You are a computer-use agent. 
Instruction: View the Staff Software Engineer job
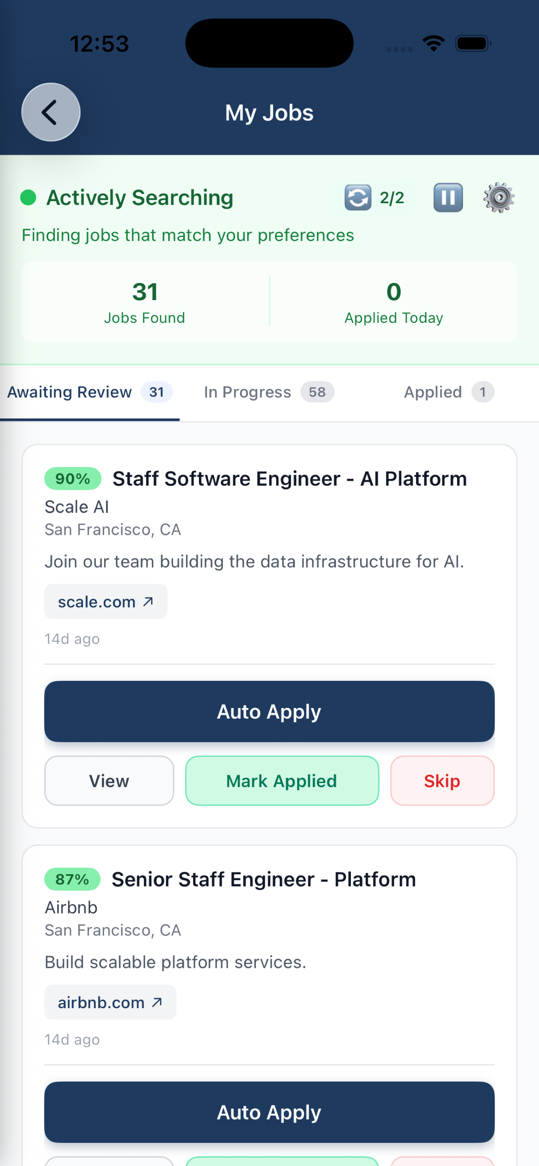click(x=109, y=780)
